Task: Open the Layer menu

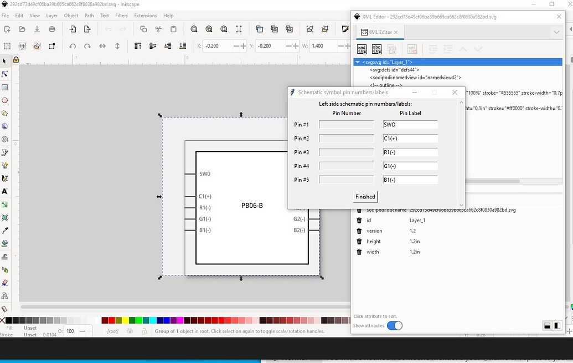Action: [x=52, y=16]
